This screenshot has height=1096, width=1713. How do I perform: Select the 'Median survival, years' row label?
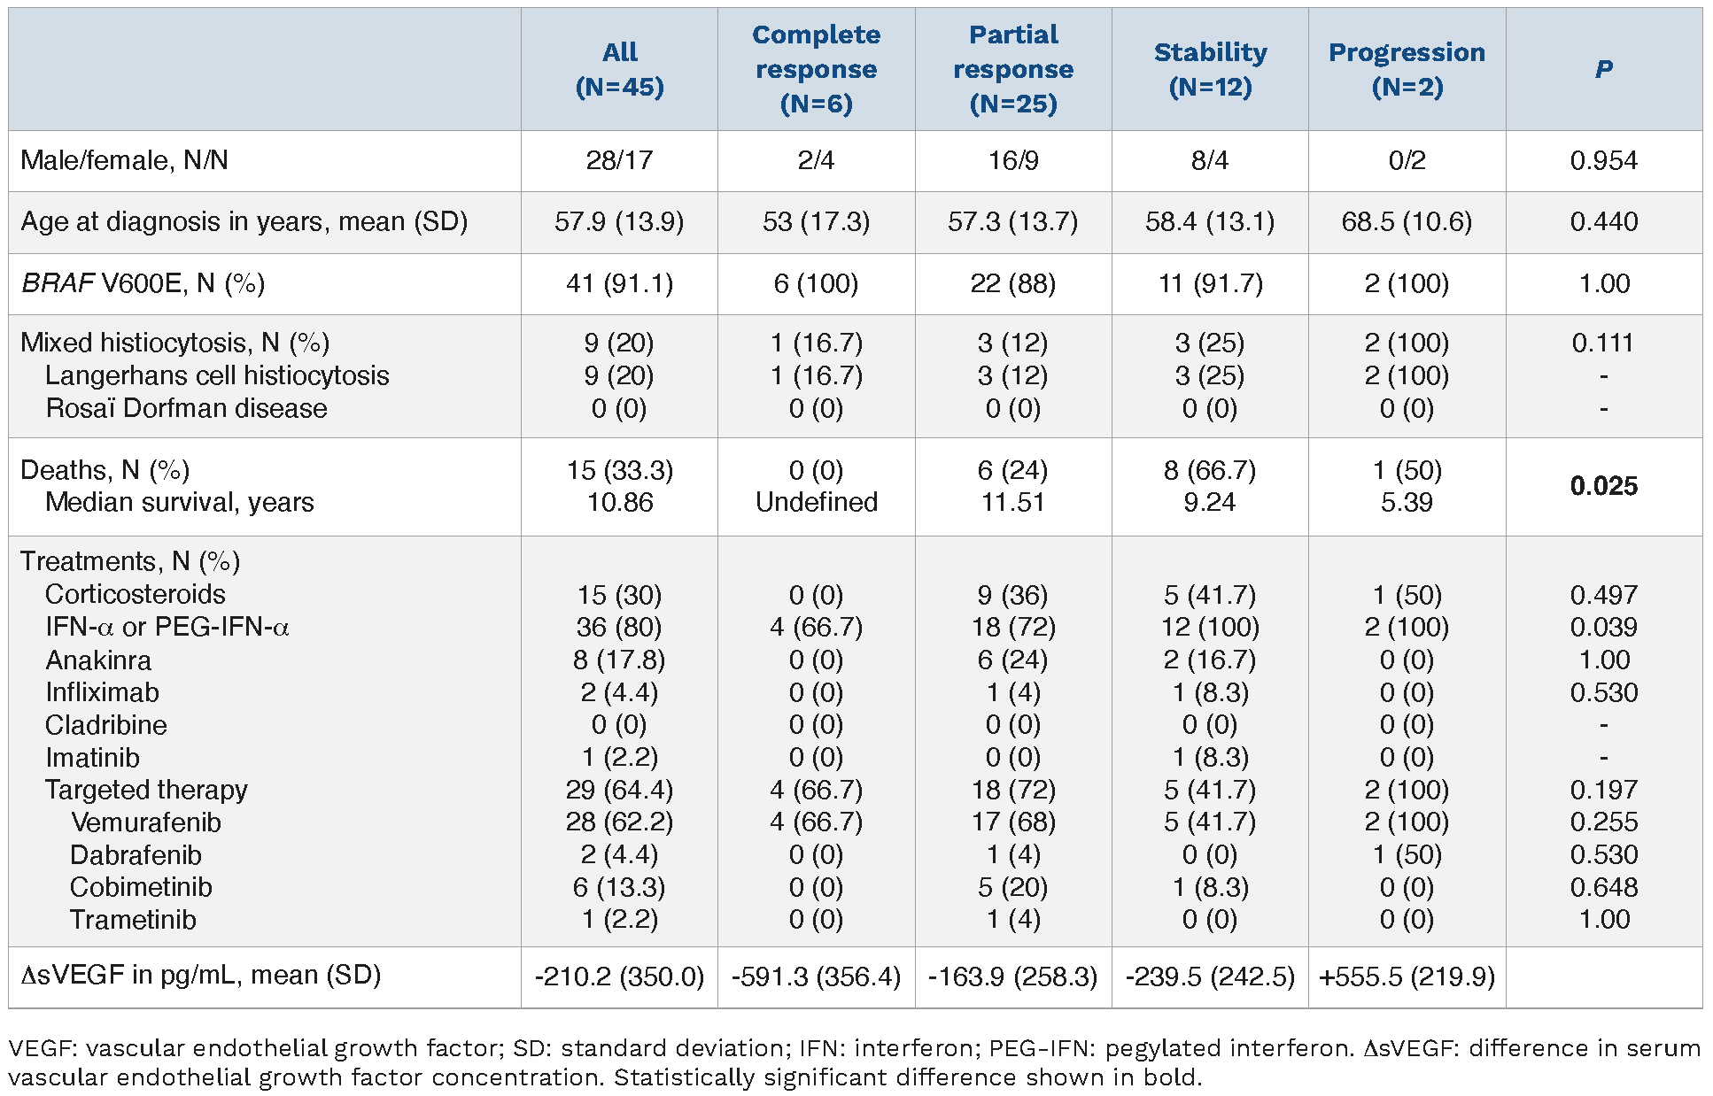click(180, 502)
